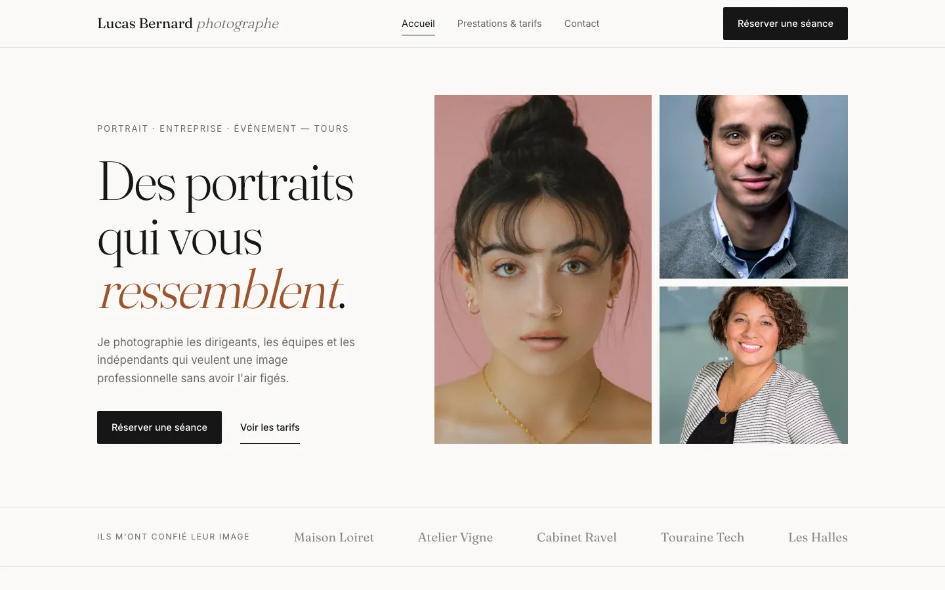Image resolution: width=945 pixels, height=590 pixels.
Task: Click the Portrait · Entreprise · Événement tagline
Action: point(223,128)
